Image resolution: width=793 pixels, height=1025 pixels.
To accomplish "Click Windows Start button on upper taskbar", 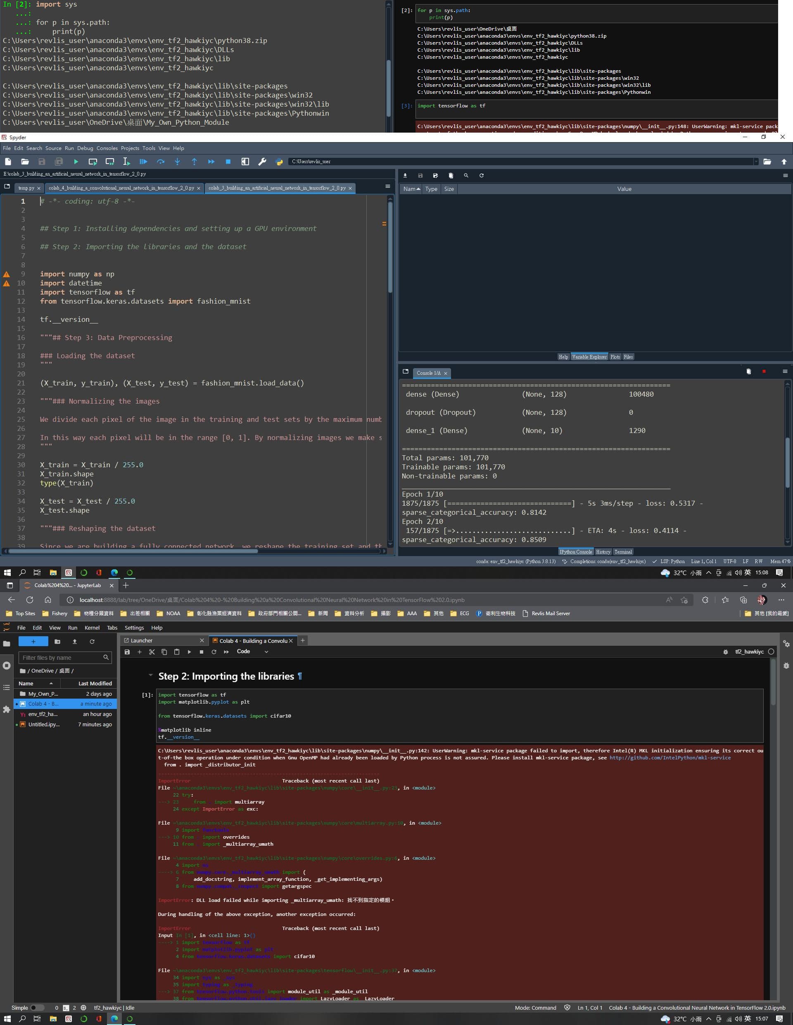I will click(x=7, y=573).
